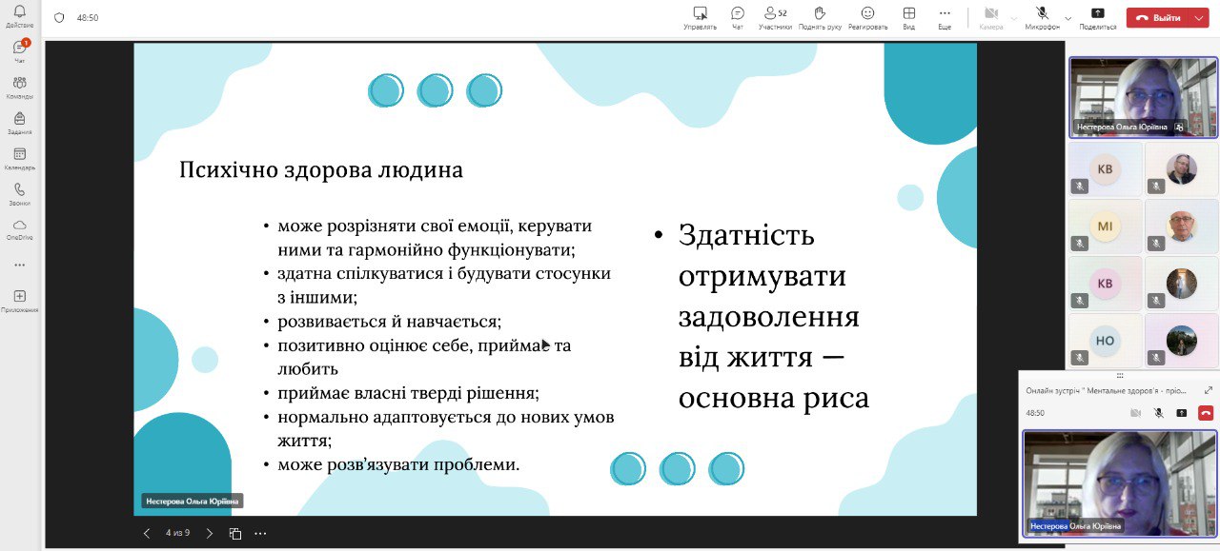
Task: Click the red Выйти (Leave) button
Action: pyautogui.click(x=1157, y=18)
